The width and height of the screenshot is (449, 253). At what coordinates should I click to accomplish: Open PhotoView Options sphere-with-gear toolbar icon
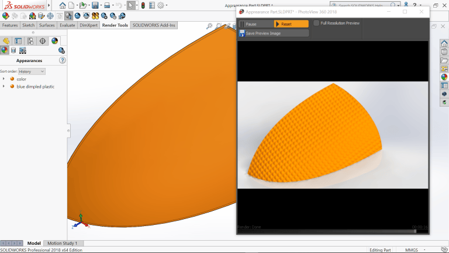tap(104, 16)
